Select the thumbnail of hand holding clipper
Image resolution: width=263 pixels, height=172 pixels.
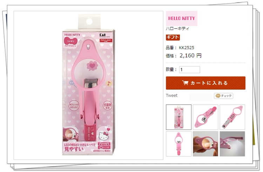click(205, 144)
